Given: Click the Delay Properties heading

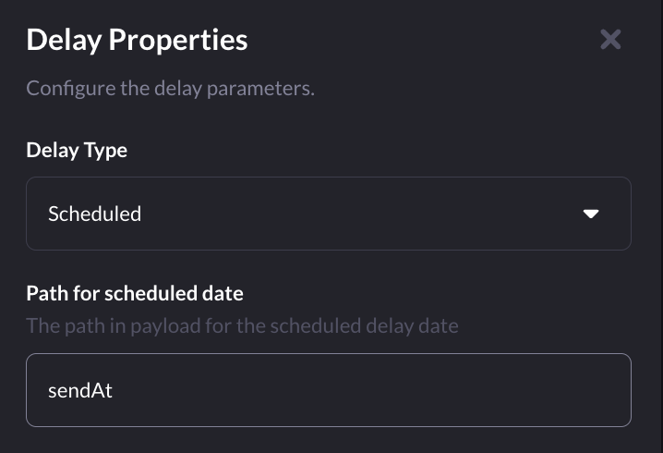Looking at the screenshot, I should [x=137, y=40].
